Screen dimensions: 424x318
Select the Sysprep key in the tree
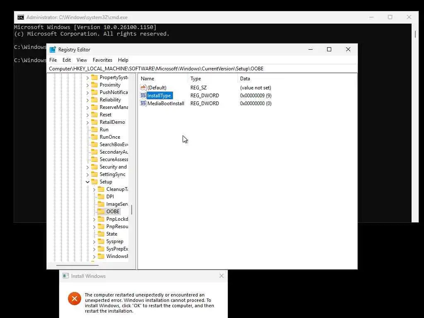[115, 241]
